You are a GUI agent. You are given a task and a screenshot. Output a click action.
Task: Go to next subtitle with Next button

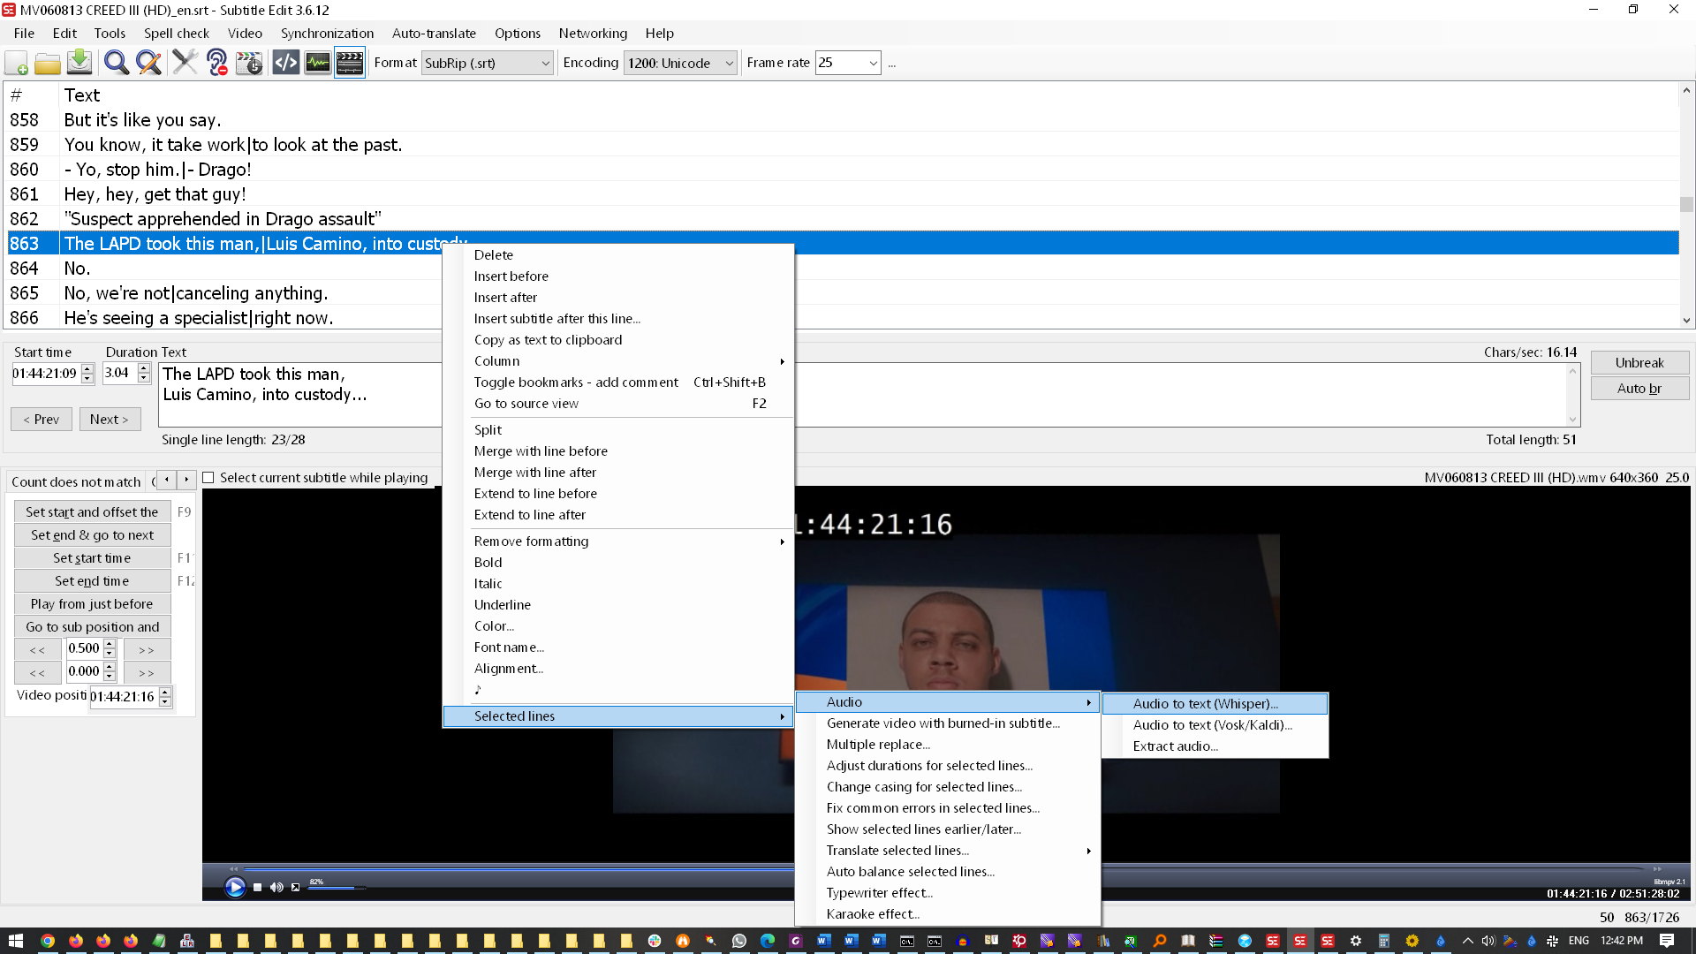[x=110, y=419]
